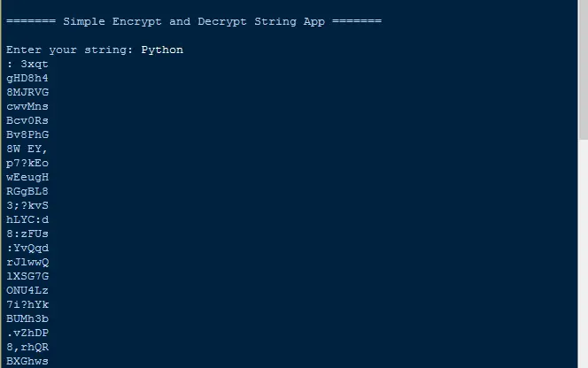Select the output line "8MJRVG"

coord(27,92)
